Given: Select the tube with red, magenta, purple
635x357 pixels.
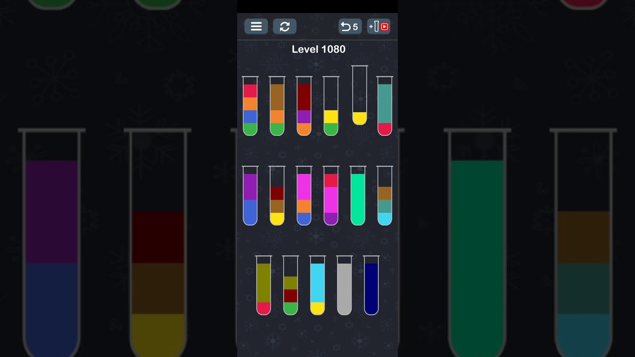Looking at the screenshot, I should (331, 196).
